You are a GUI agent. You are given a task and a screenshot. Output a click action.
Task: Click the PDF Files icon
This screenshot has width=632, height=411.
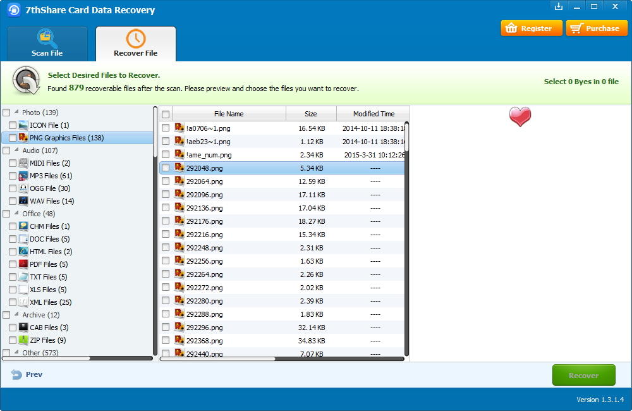(23, 264)
